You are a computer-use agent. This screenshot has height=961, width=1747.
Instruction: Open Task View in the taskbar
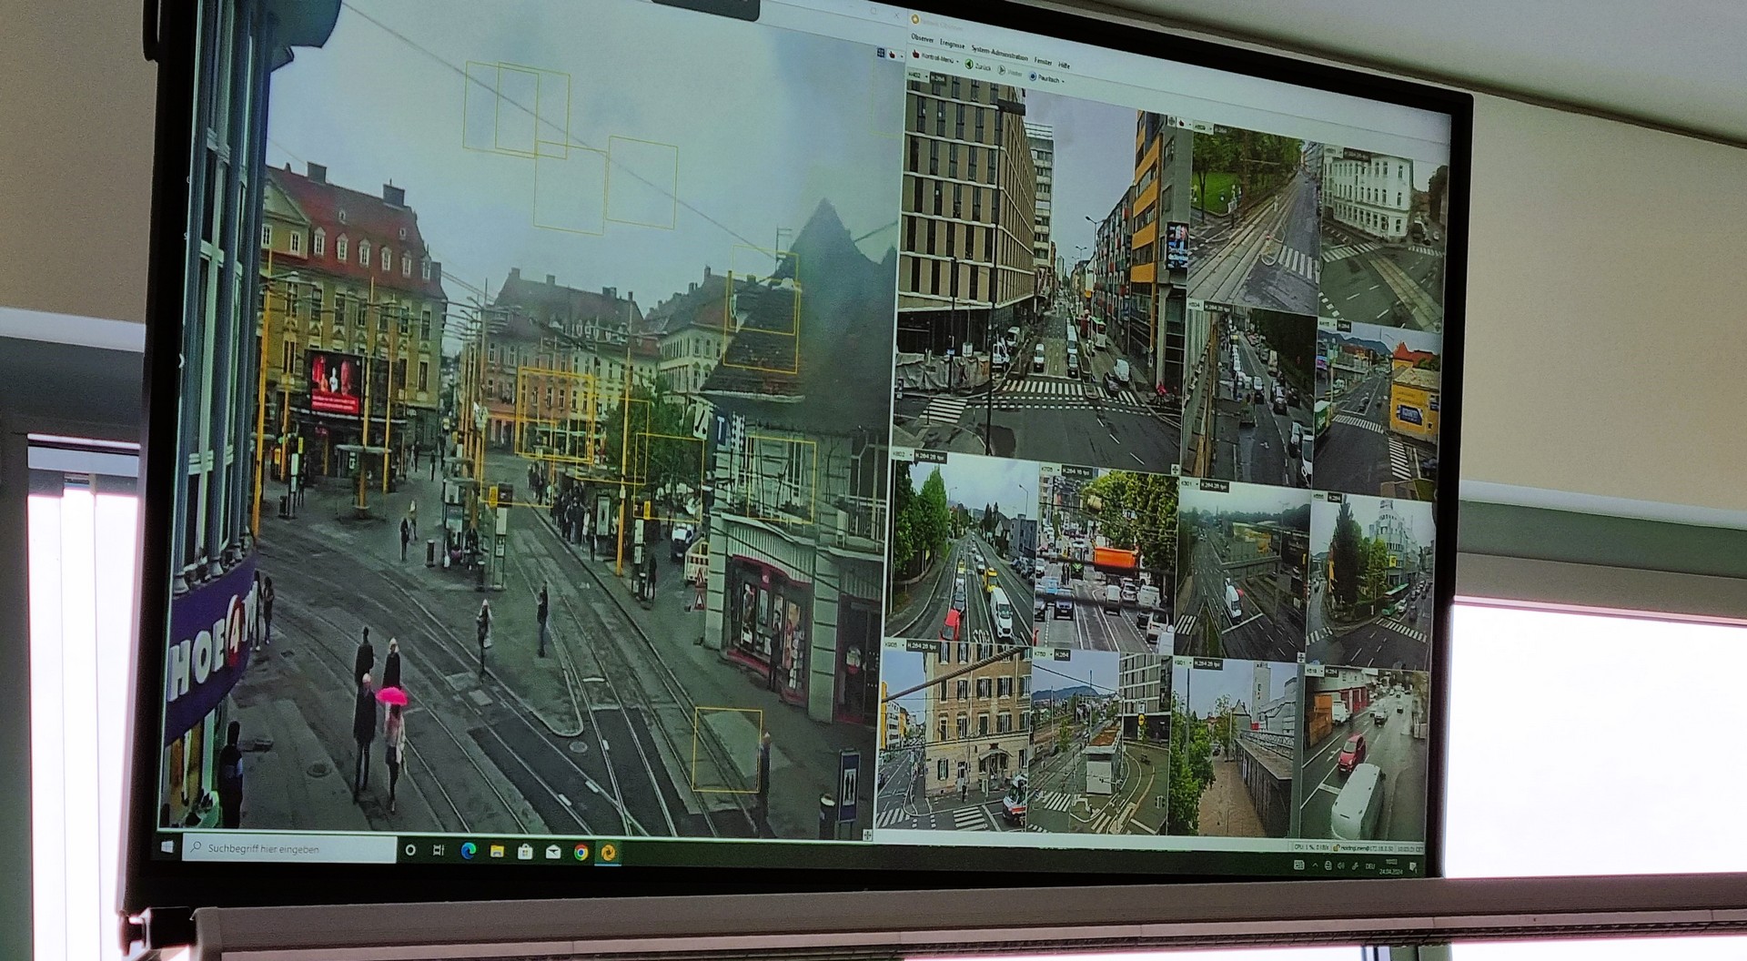pyautogui.click(x=439, y=850)
